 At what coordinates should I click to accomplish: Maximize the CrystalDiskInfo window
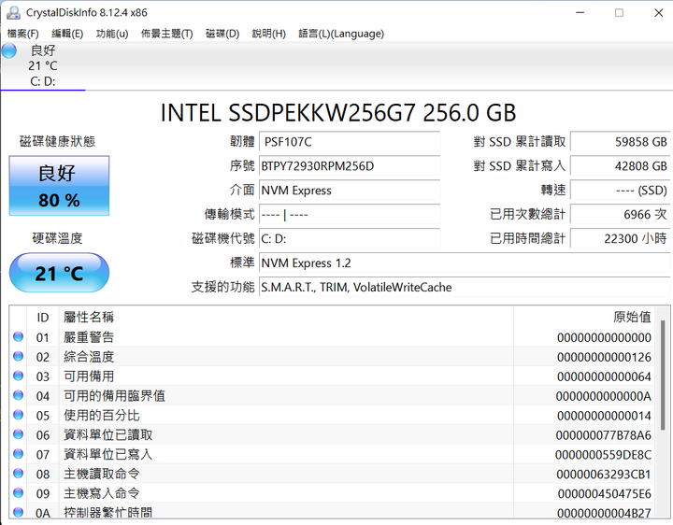tap(619, 13)
